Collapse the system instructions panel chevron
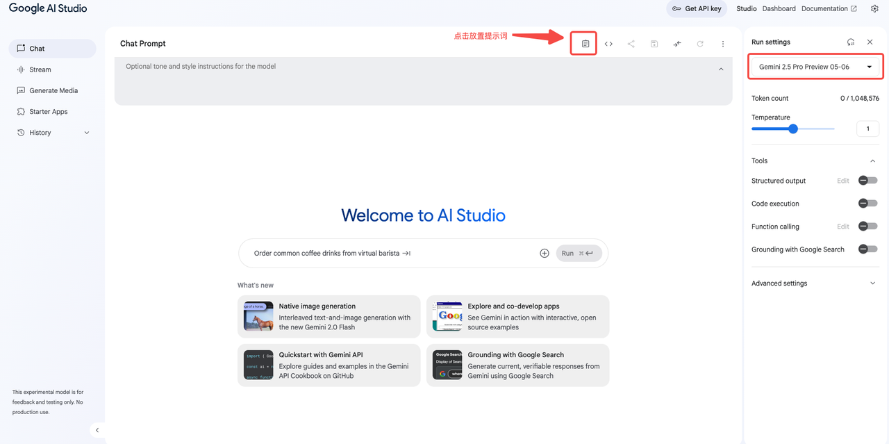889x444 pixels. (721, 69)
